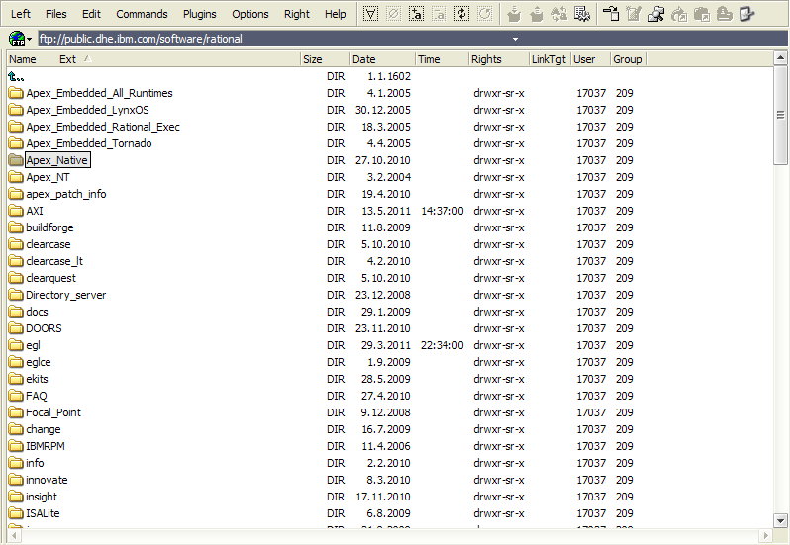
Task: Sort by Rights column header
Action: coord(499,59)
